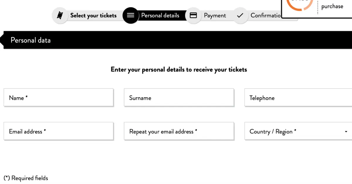Click the ticket icon in the step bar
This screenshot has height=184, width=352.
[60, 15]
